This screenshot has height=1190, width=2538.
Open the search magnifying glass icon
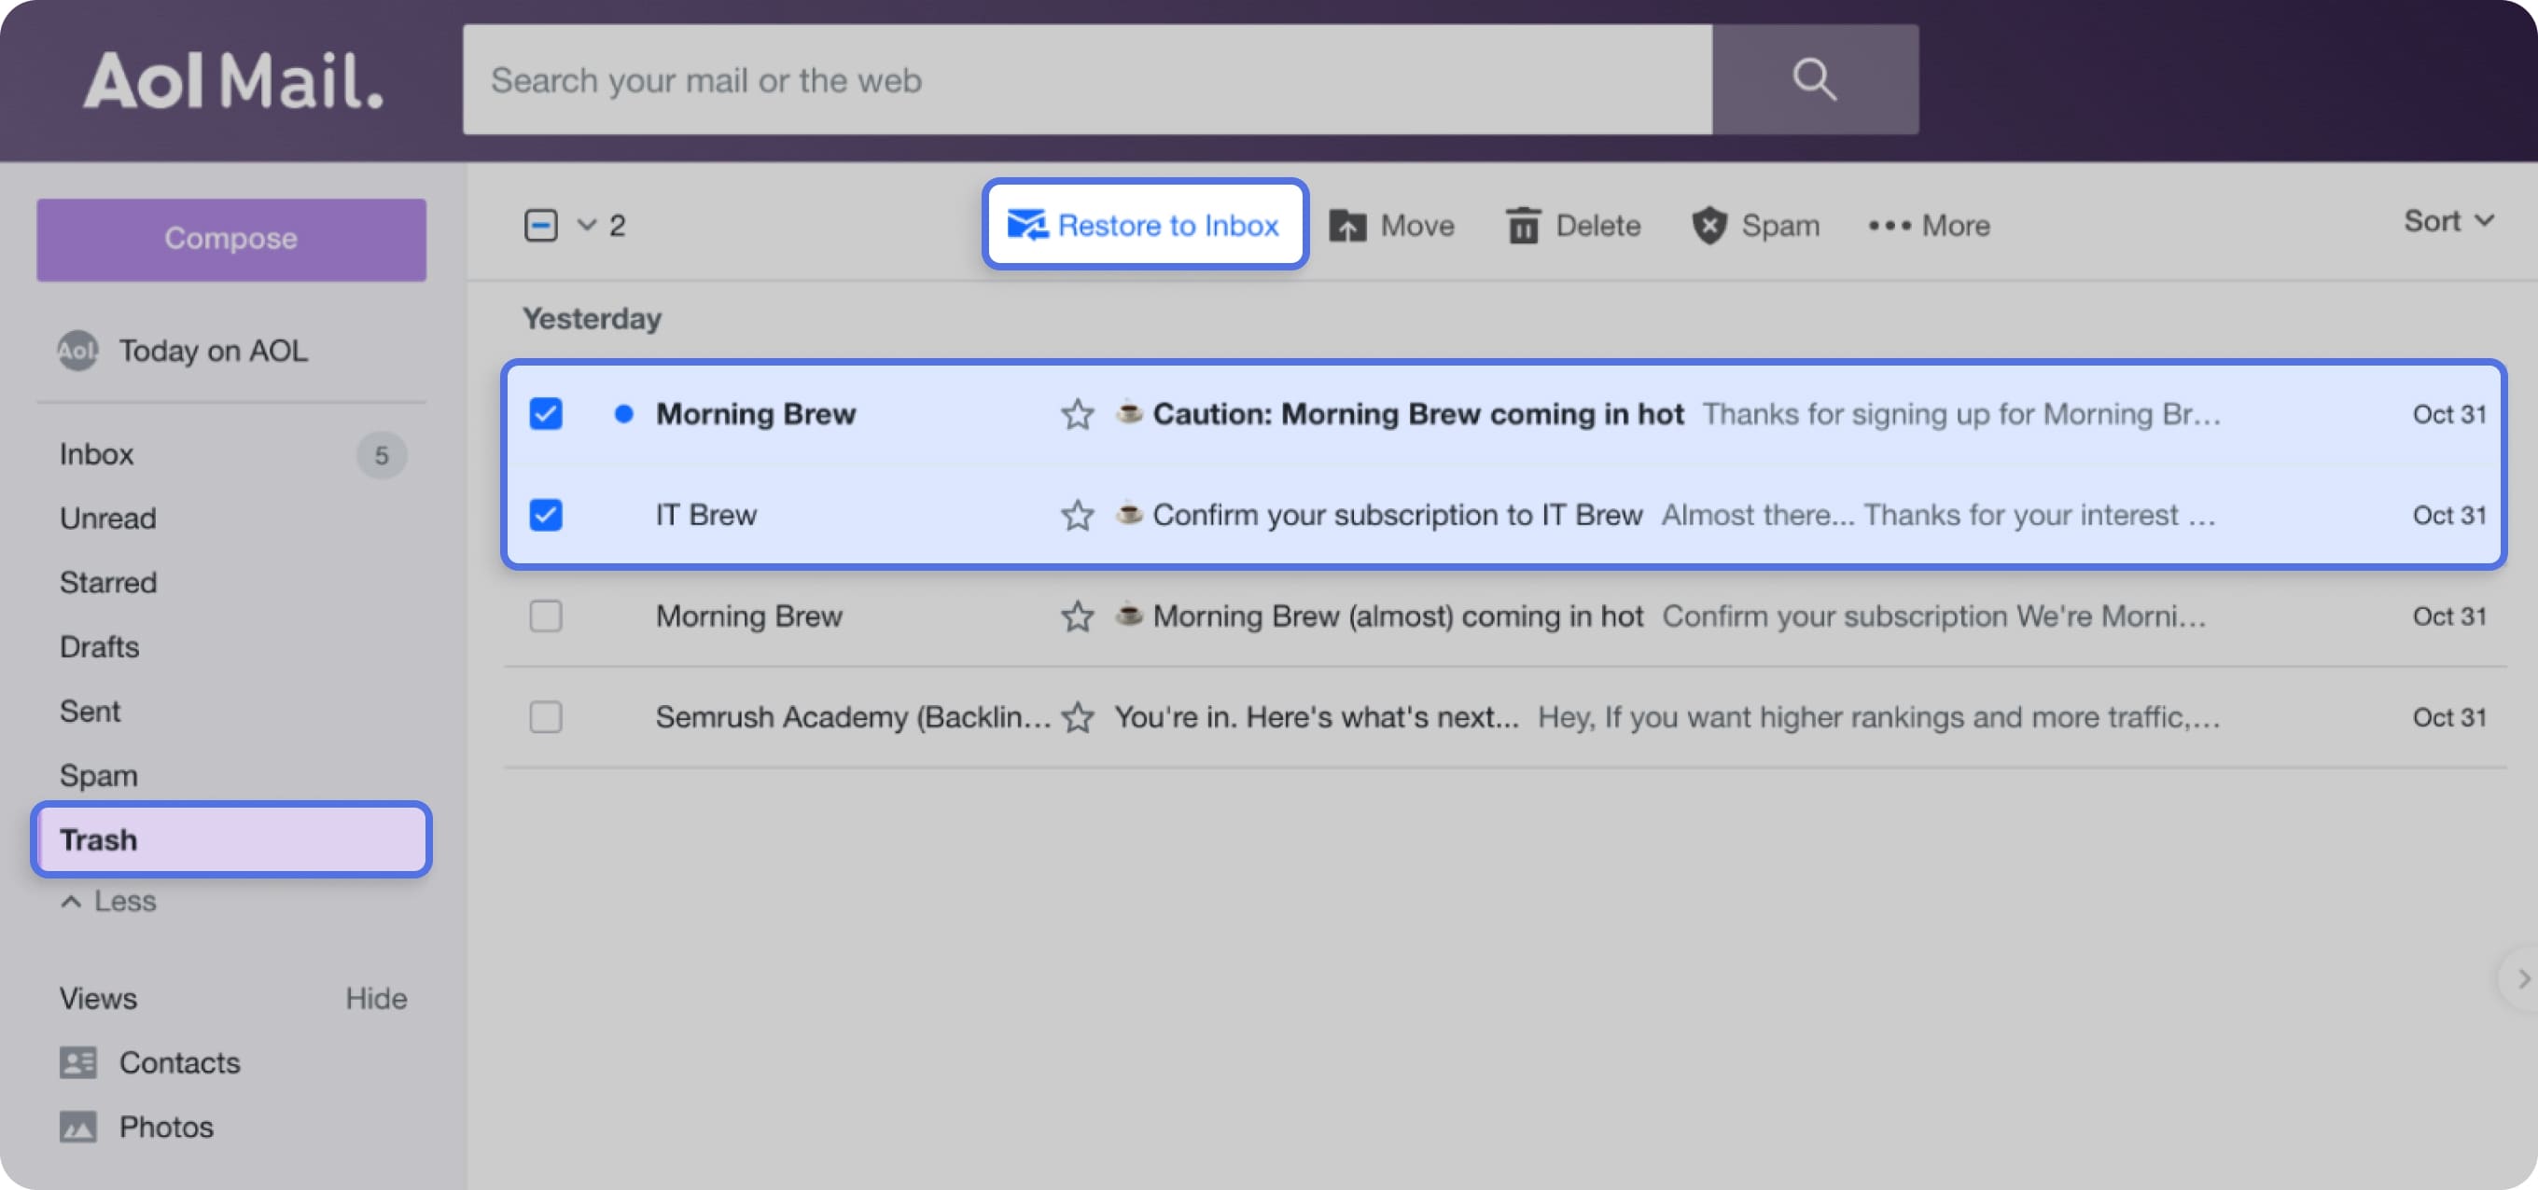coord(1814,79)
